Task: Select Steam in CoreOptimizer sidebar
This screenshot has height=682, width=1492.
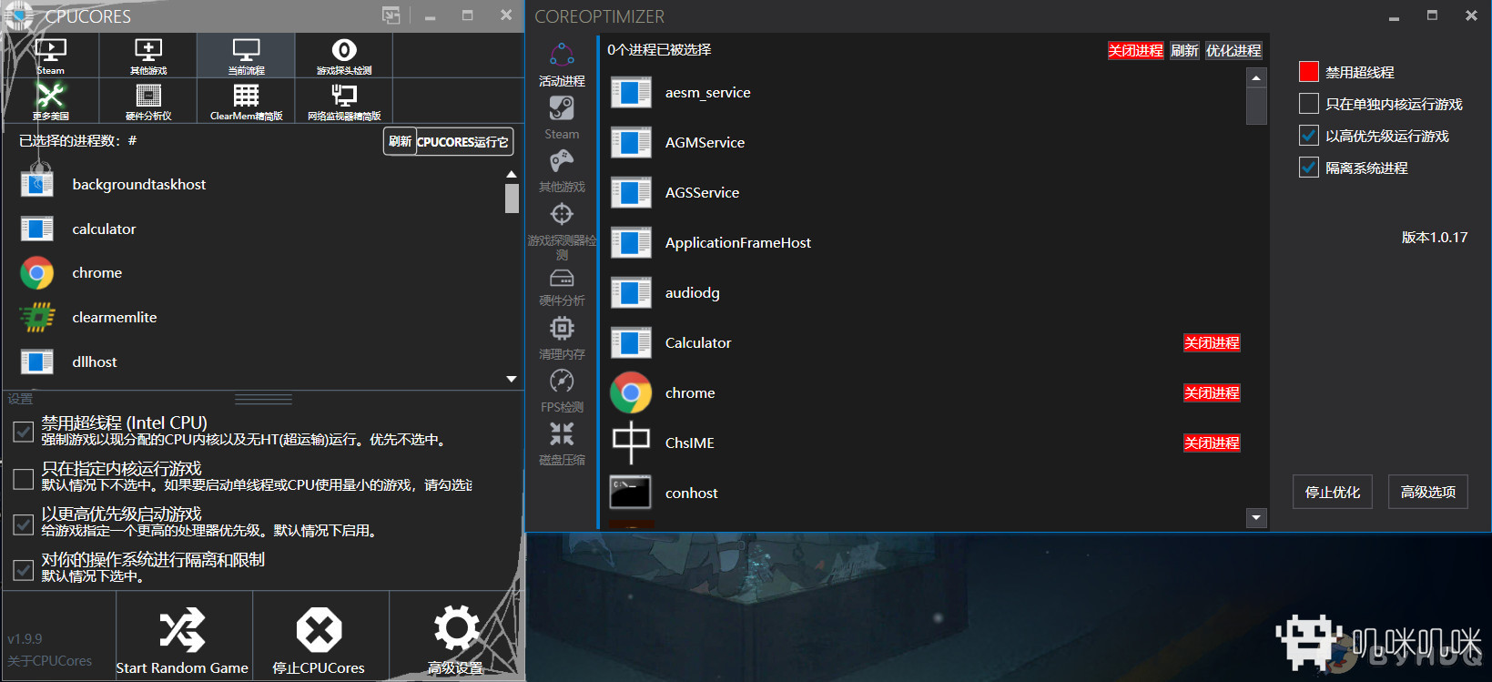Action: (562, 118)
